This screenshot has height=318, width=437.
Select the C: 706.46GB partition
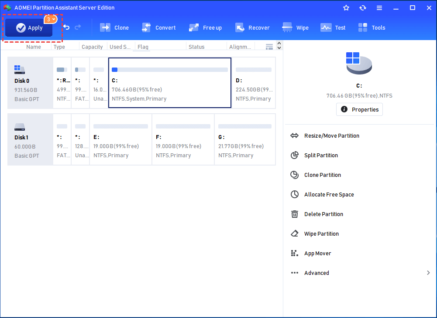(x=170, y=83)
